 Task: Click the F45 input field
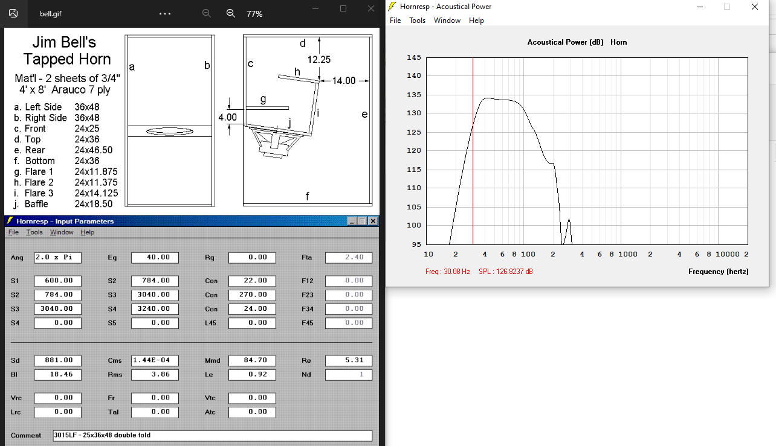pos(349,323)
